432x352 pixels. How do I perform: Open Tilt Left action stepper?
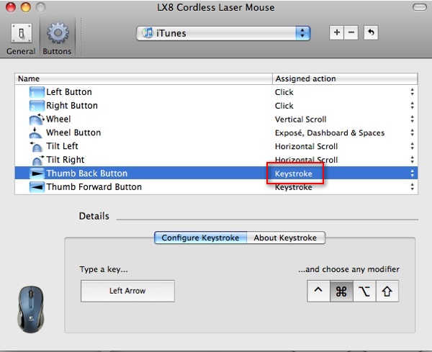(412, 146)
